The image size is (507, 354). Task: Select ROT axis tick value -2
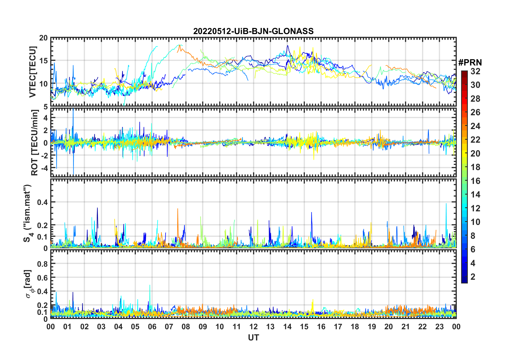point(44,155)
